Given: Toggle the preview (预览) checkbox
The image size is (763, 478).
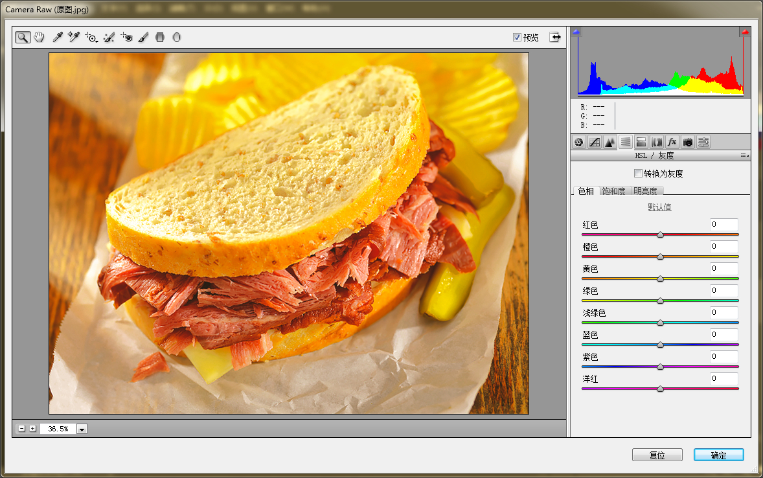Looking at the screenshot, I should (x=517, y=38).
